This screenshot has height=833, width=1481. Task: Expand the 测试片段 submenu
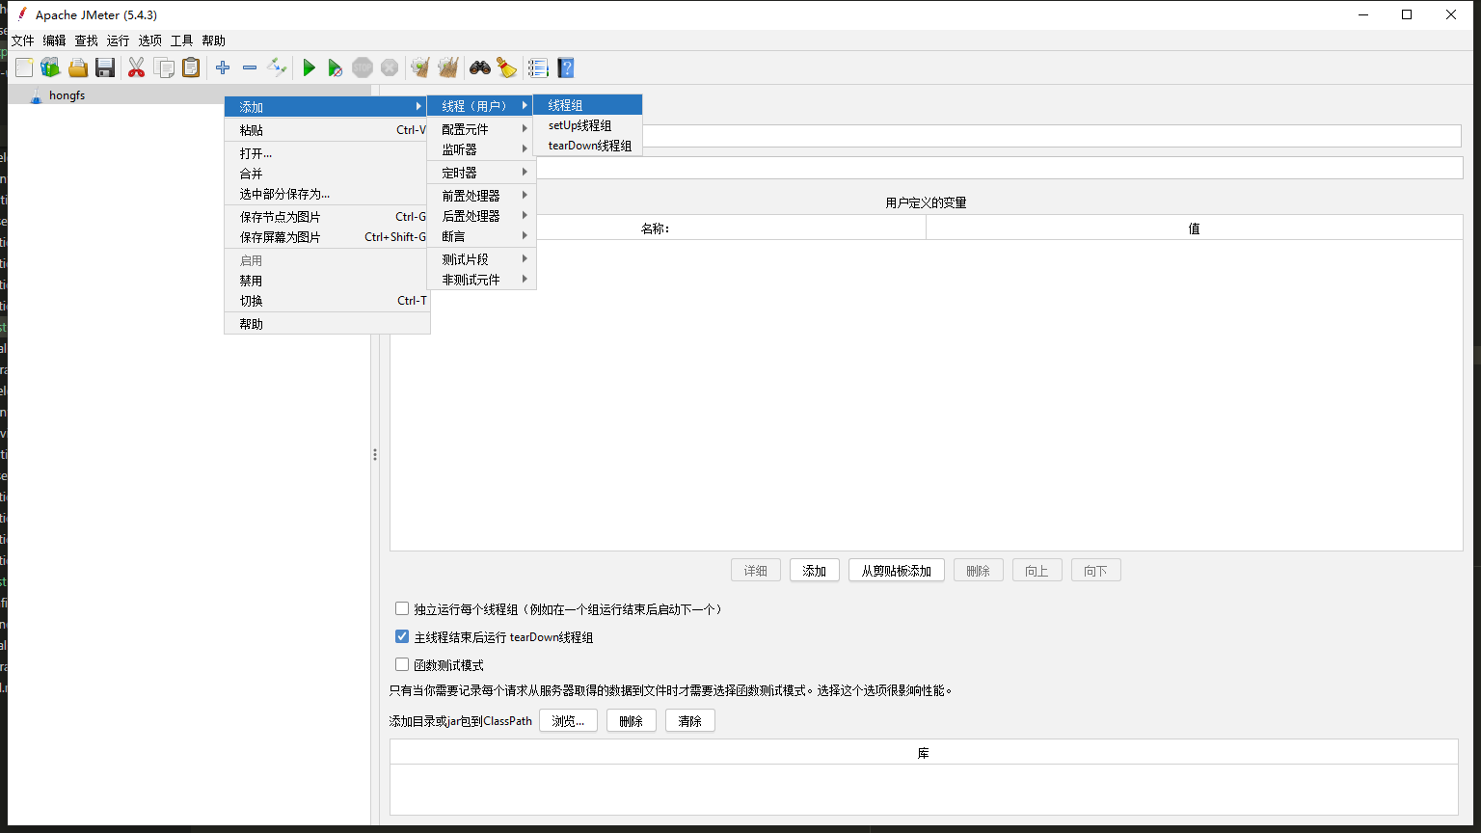pyautogui.click(x=481, y=259)
